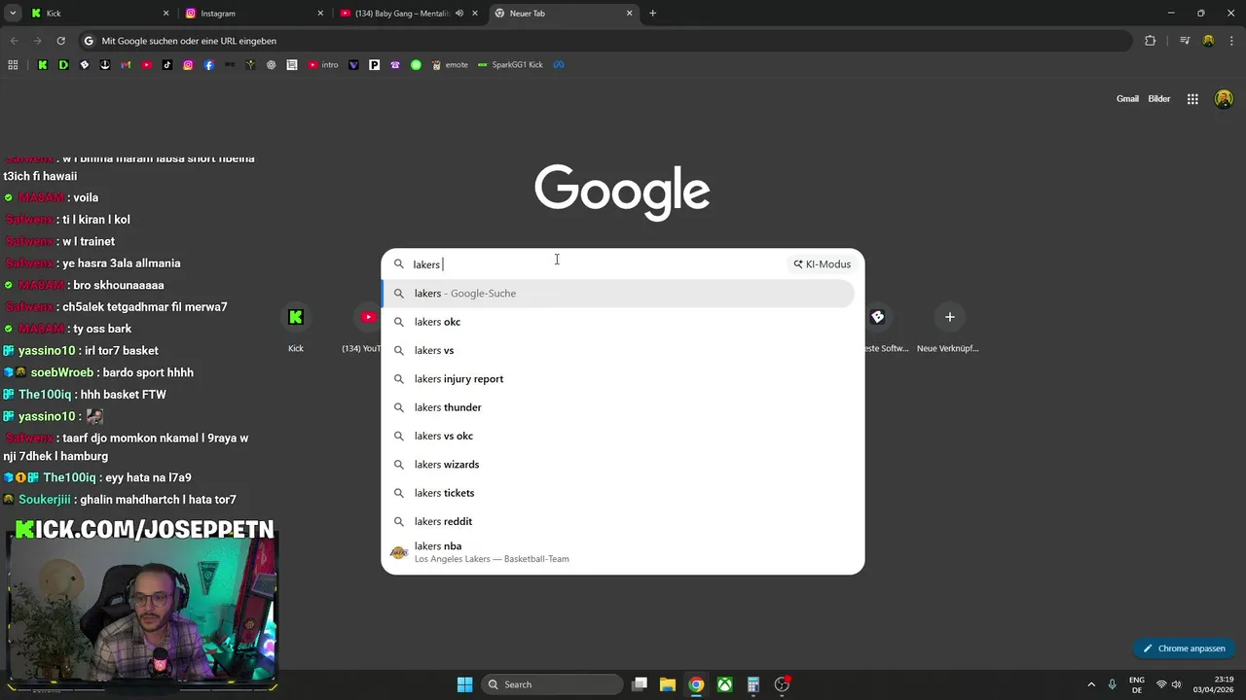The height and width of the screenshot is (700, 1246).
Task: Open the Facebook bookmark icon
Action: point(209,65)
